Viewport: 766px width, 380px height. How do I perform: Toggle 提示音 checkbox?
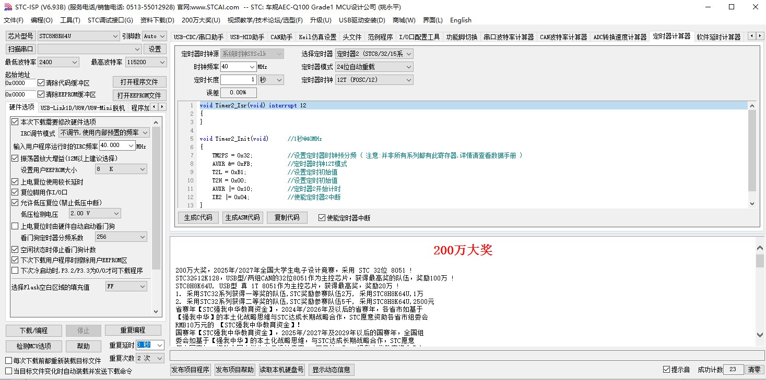[x=666, y=370]
